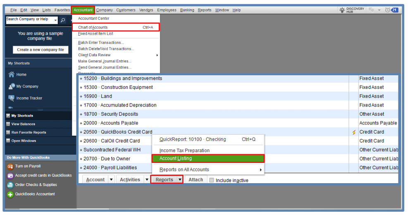Select Batch Delete/Void Transactions entry
This screenshot has height=215, width=408.
106,49
